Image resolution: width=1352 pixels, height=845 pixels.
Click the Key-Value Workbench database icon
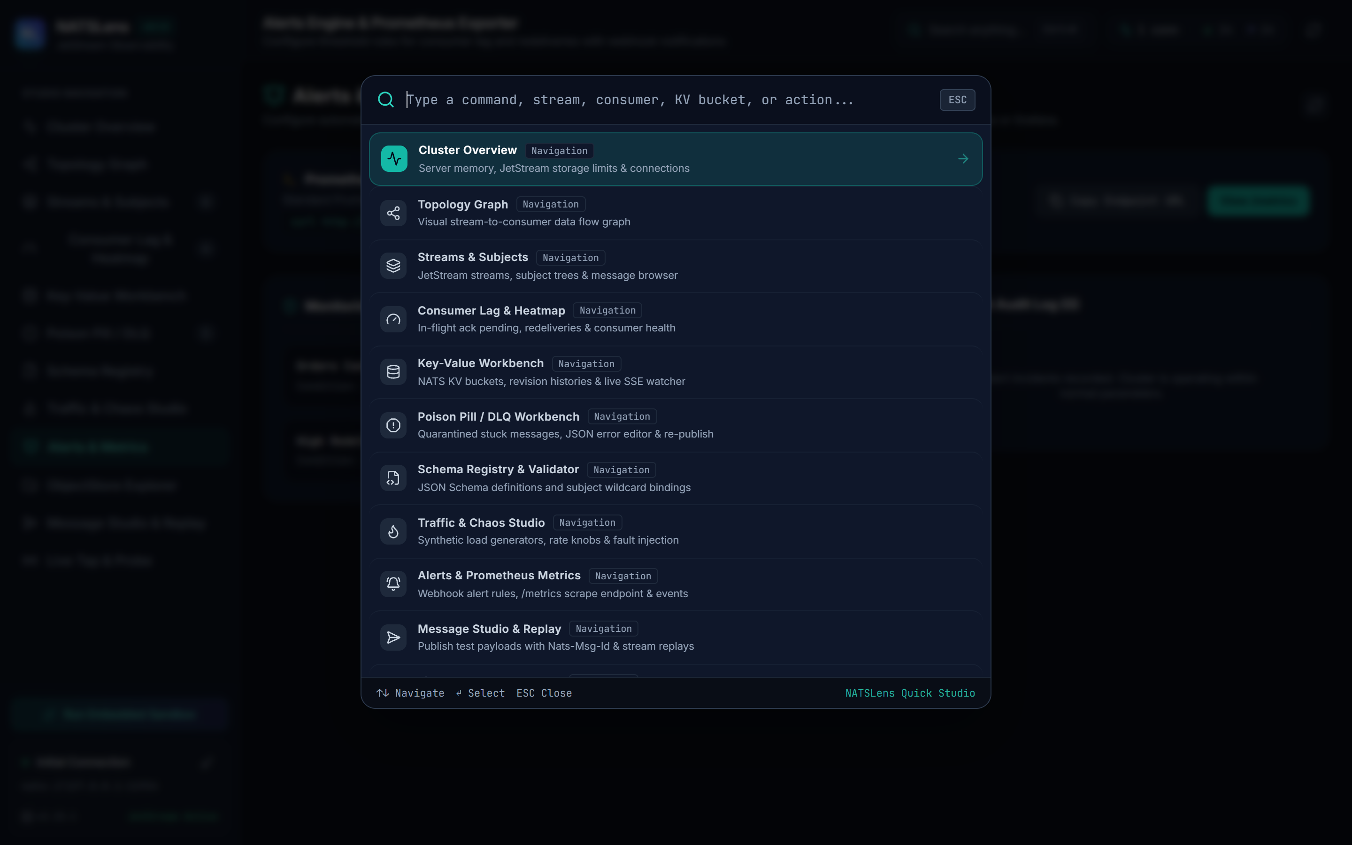(x=393, y=372)
